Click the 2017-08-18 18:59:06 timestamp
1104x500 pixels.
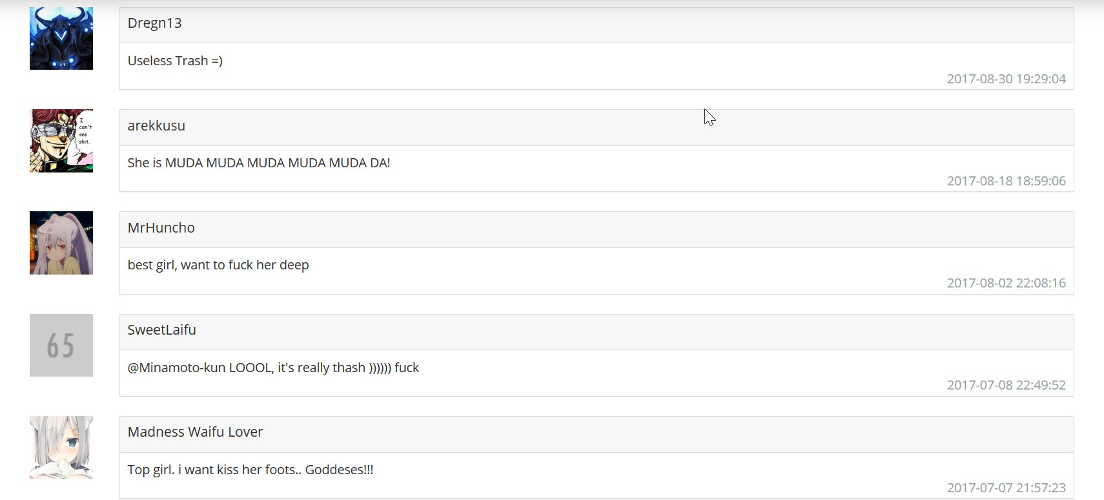[1006, 181]
